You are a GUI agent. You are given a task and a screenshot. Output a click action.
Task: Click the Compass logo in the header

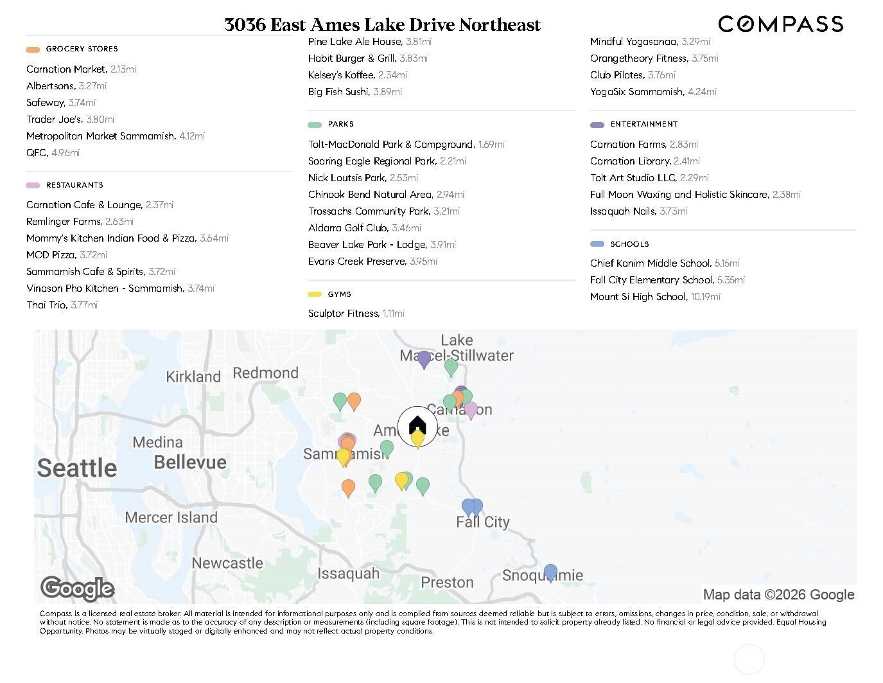[780, 24]
